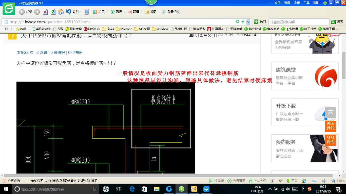Open the 翻译 translate tool
This screenshot has width=346, height=194.
click(133, 12)
